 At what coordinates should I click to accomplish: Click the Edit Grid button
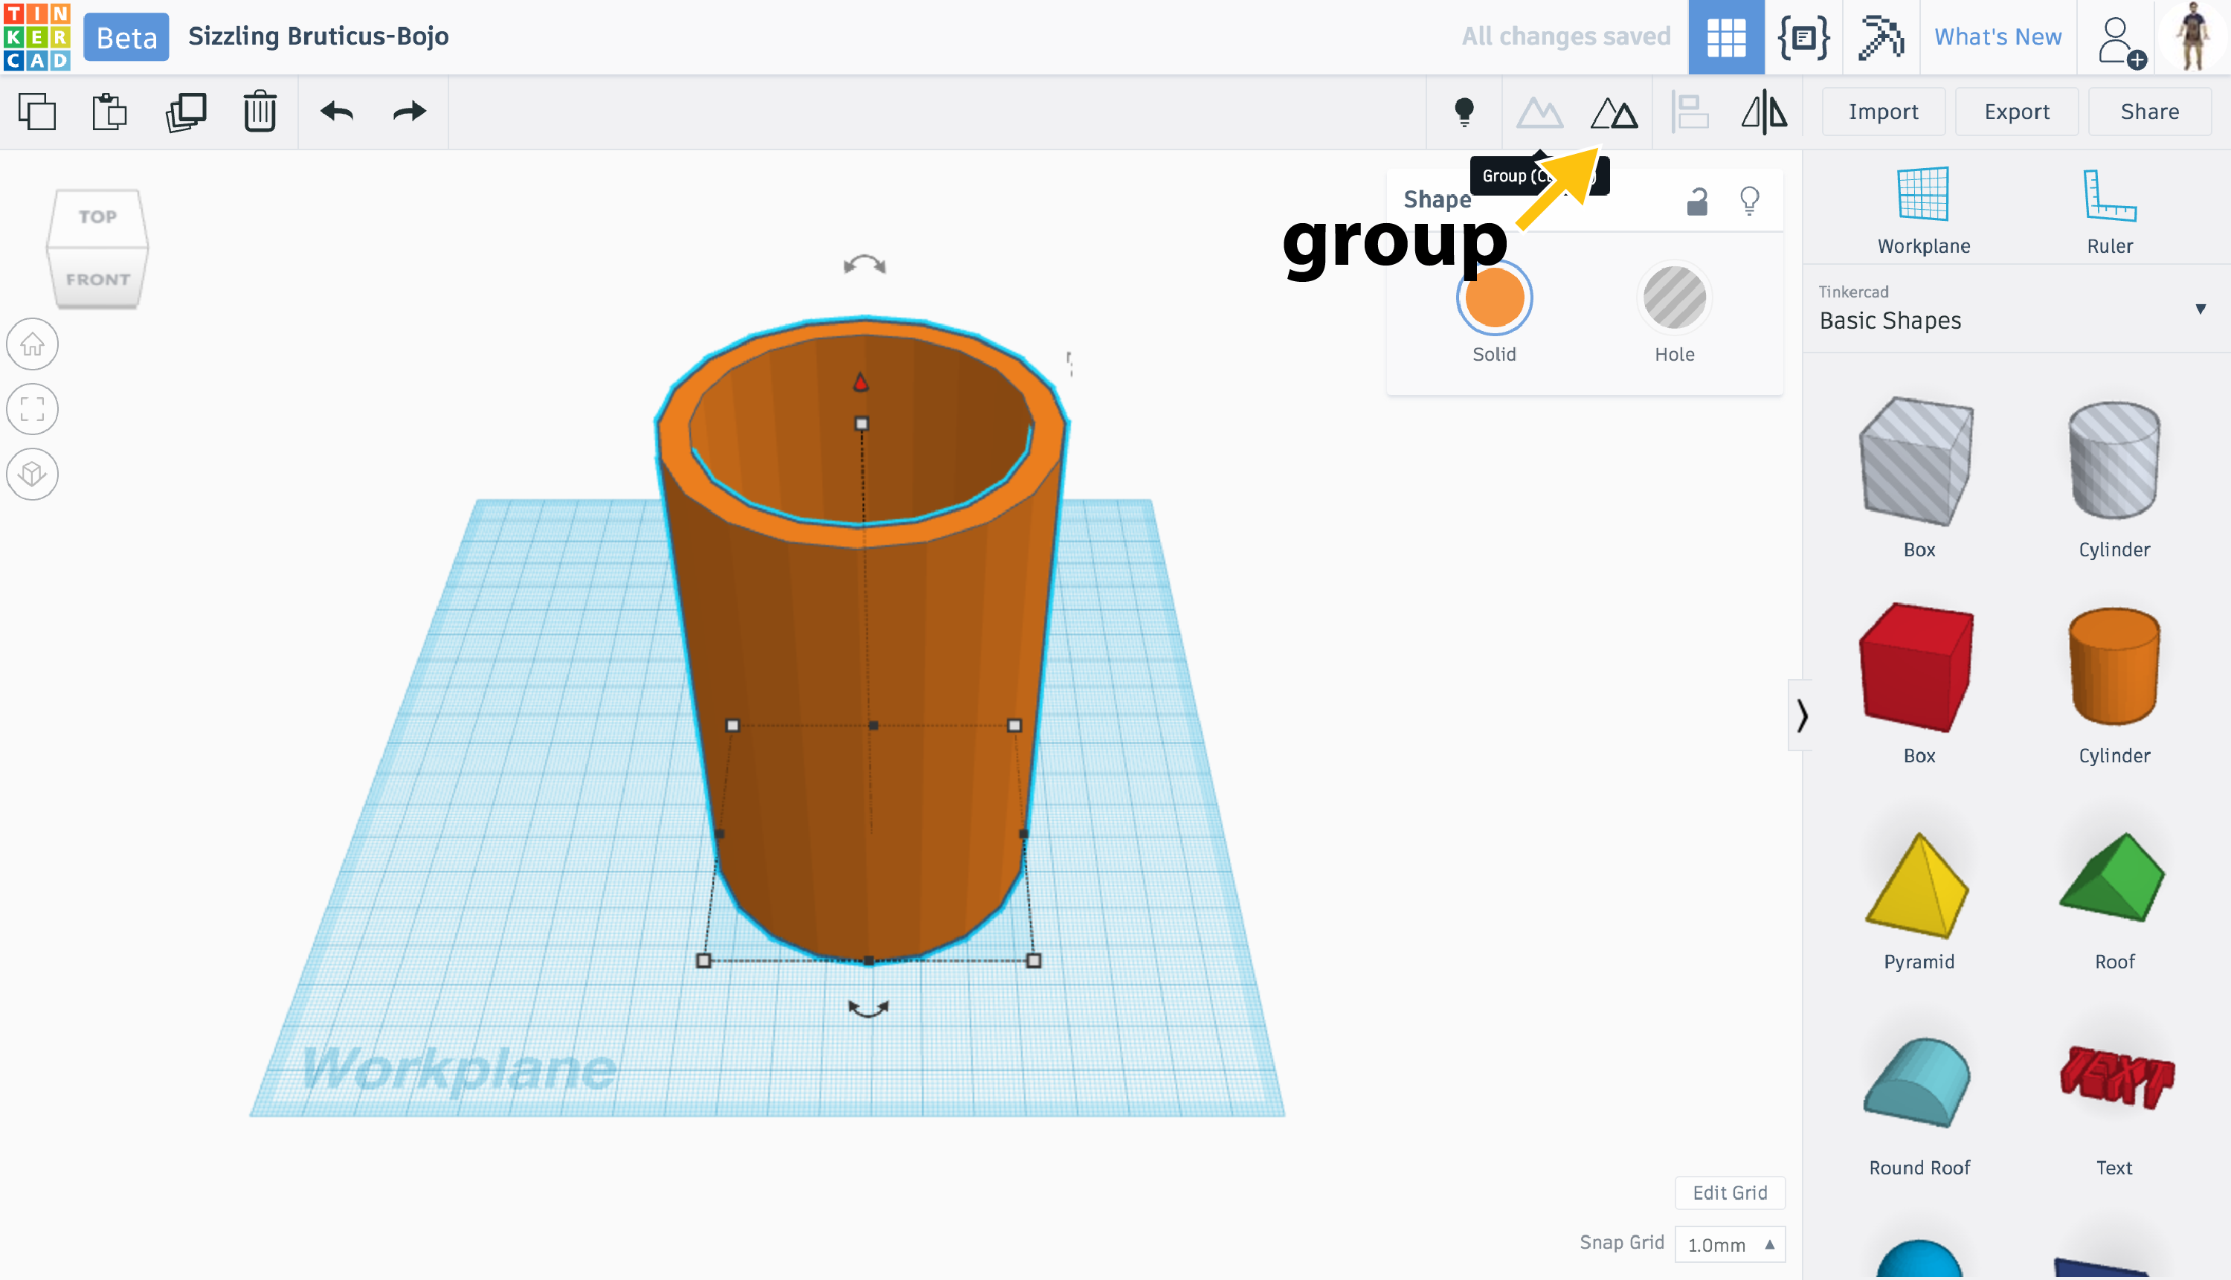1729,1193
